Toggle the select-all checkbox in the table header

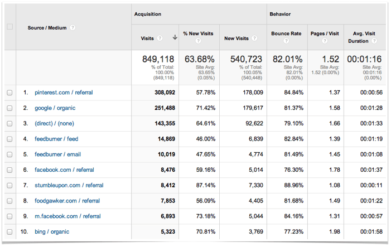point(9,27)
